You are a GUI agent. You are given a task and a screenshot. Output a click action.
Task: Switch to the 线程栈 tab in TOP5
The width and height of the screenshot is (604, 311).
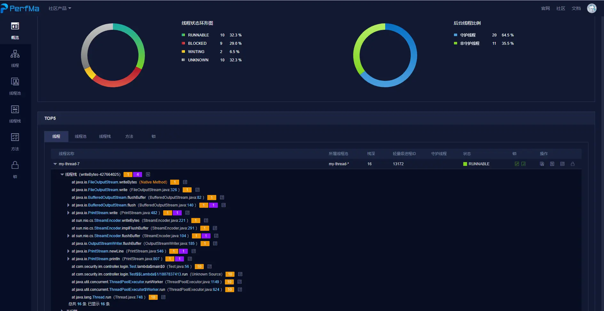coord(105,136)
